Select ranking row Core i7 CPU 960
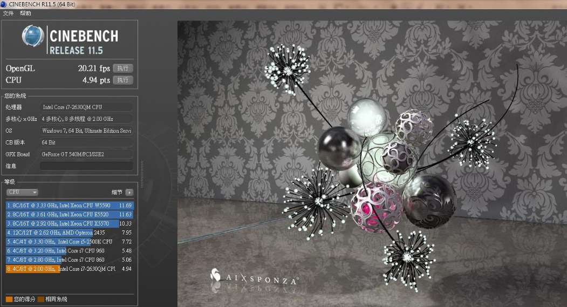Image resolution: width=567 pixels, height=307 pixels. [70, 250]
